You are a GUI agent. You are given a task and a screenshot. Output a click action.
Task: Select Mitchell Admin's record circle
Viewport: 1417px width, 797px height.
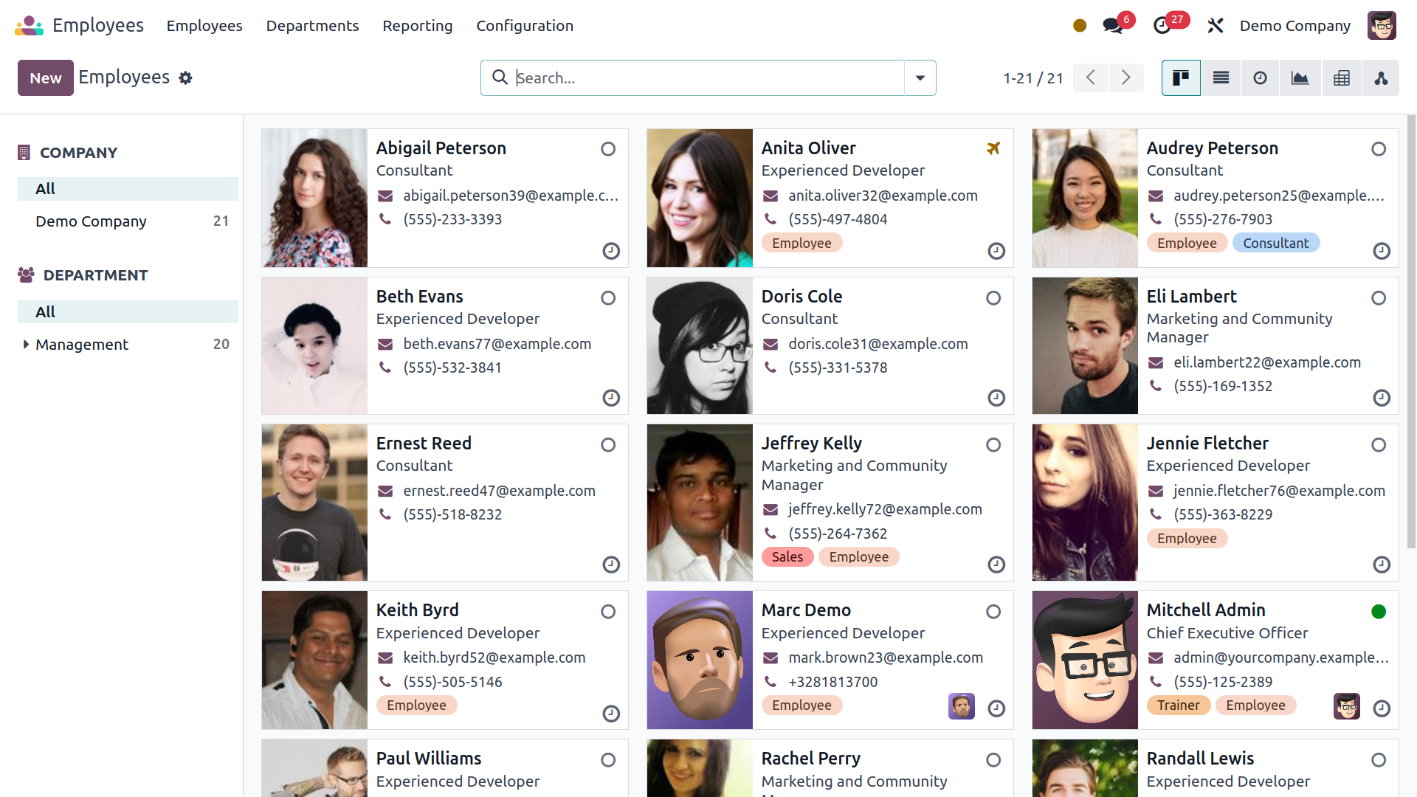coord(1378,612)
